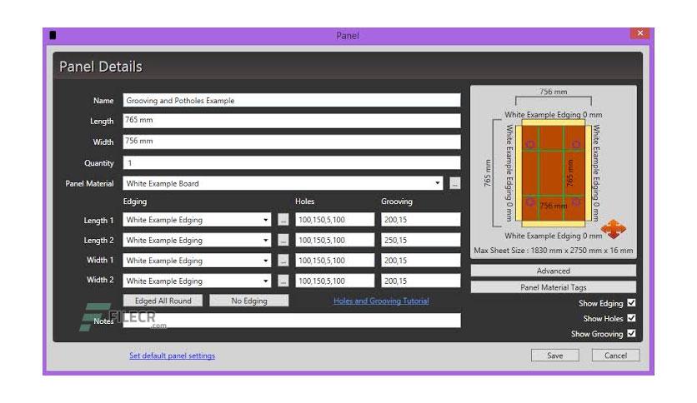The image size is (697, 403).
Task: Click Set default panel settings link
Action: click(172, 356)
